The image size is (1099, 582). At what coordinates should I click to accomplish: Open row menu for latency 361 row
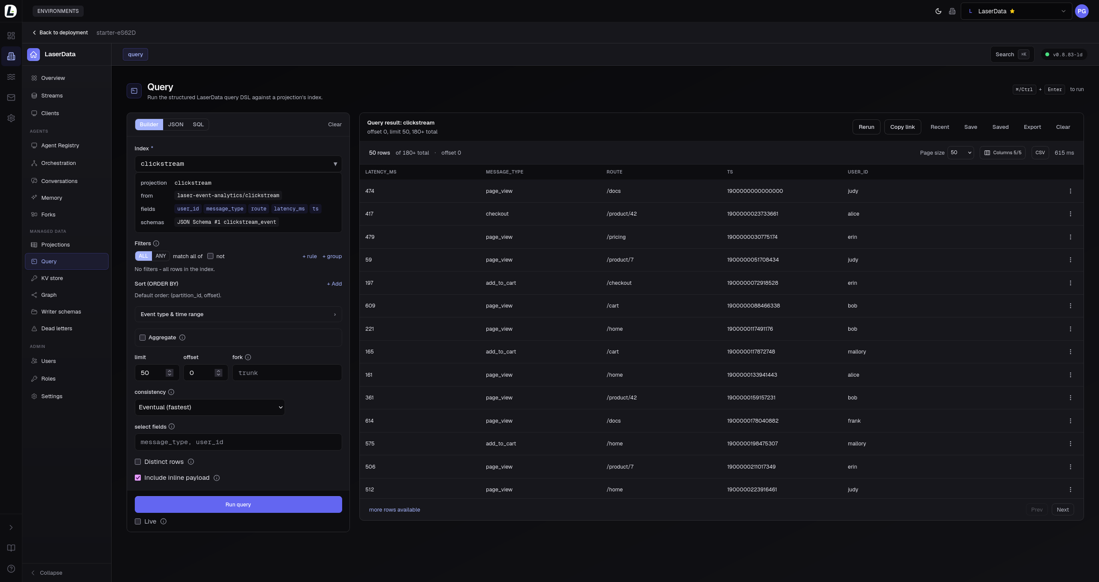pyautogui.click(x=1070, y=398)
